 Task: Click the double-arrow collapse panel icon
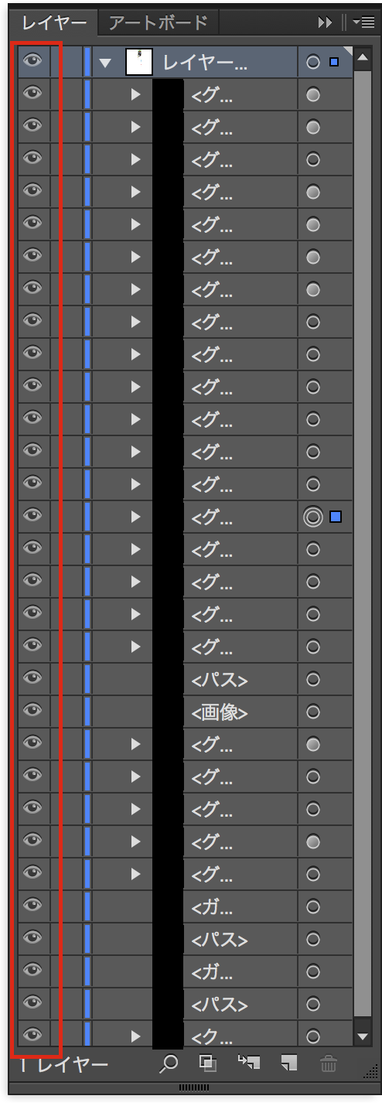325,22
